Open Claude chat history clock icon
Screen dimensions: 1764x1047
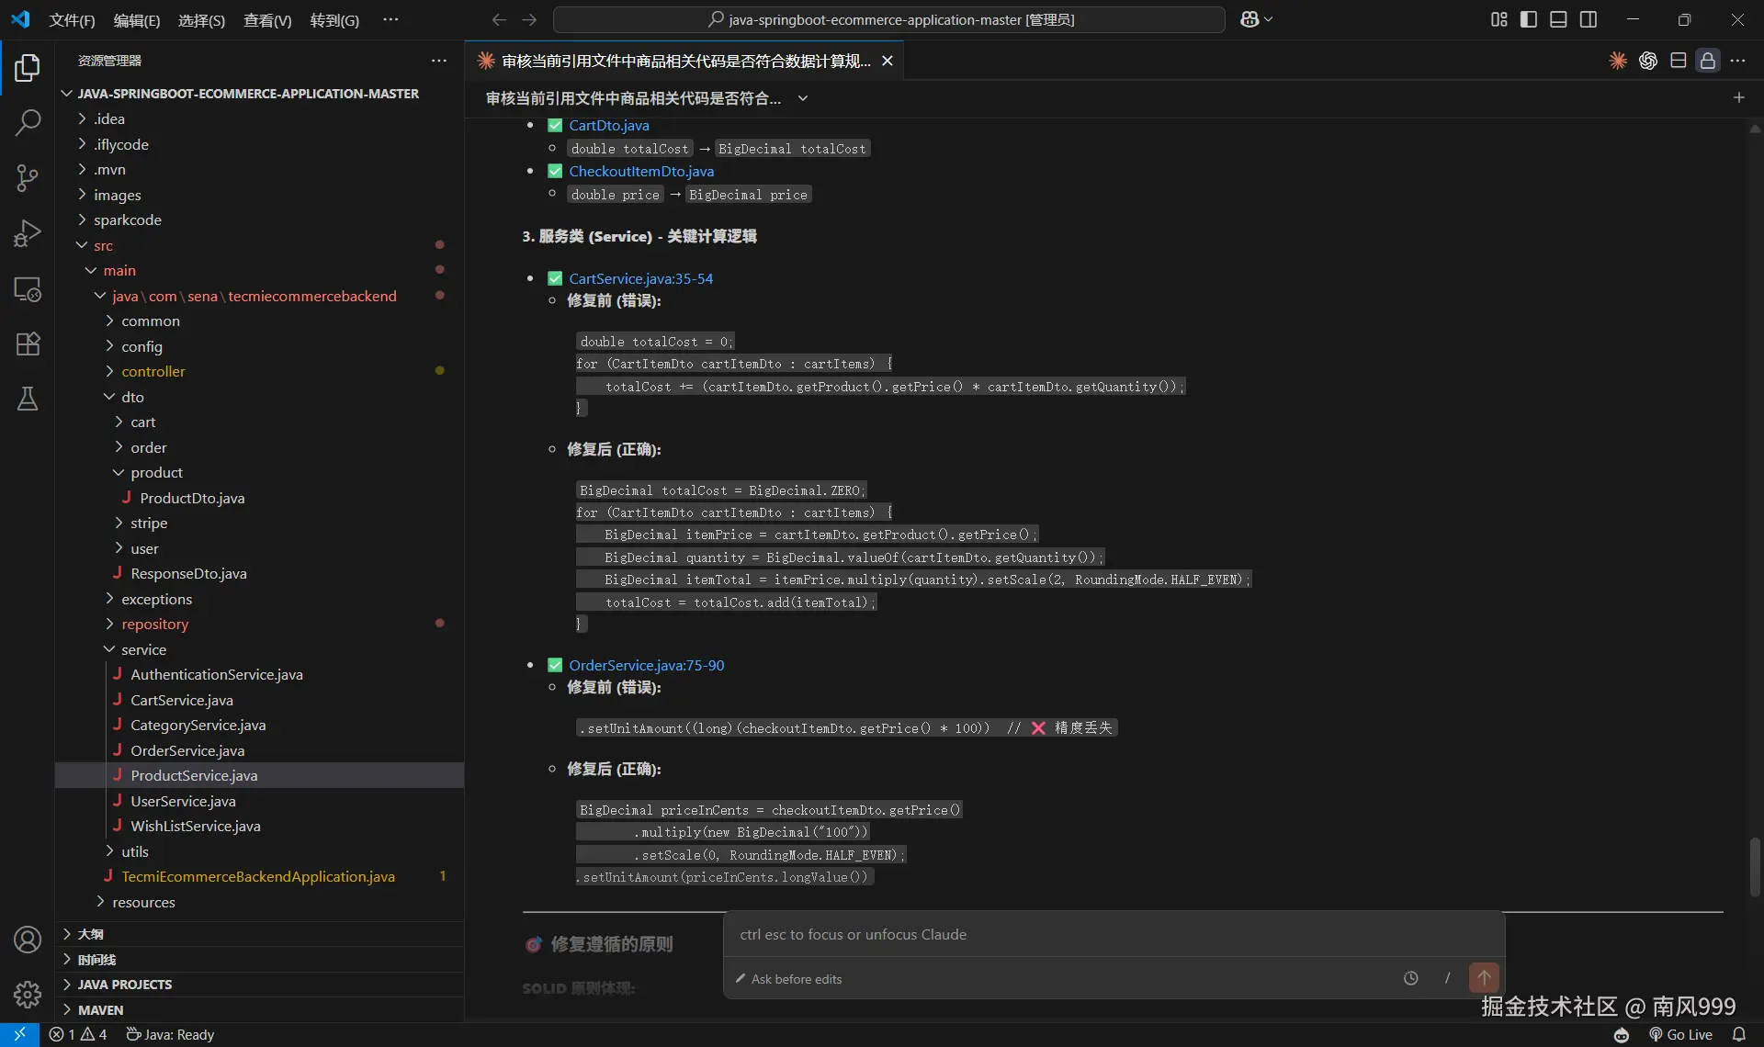[1410, 978]
